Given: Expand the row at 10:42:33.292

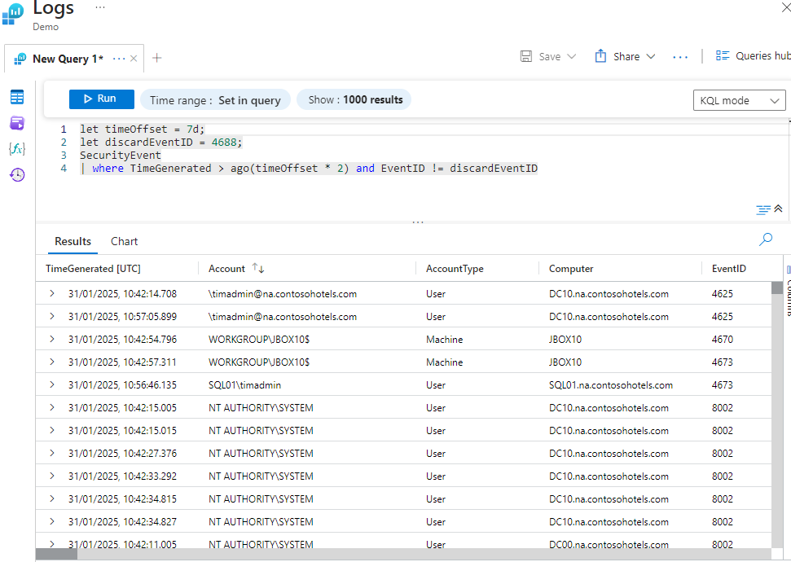Looking at the screenshot, I should (52, 476).
